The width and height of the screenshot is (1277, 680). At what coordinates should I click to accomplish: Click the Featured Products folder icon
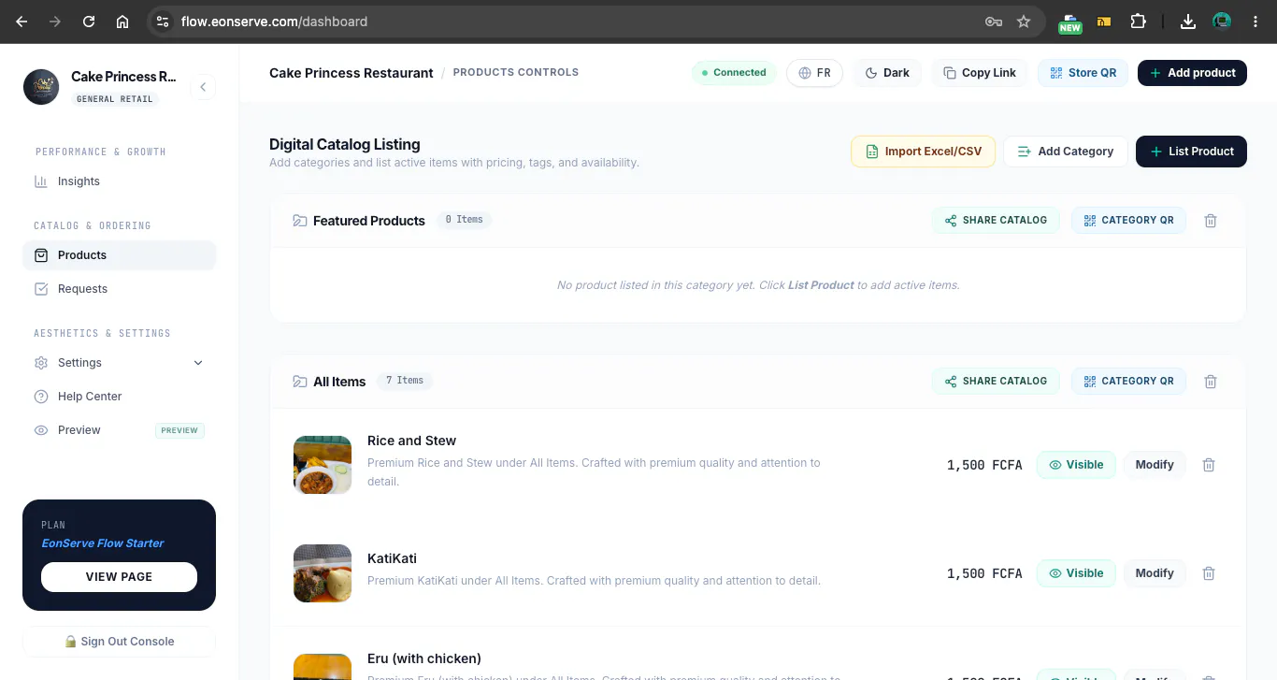click(300, 221)
